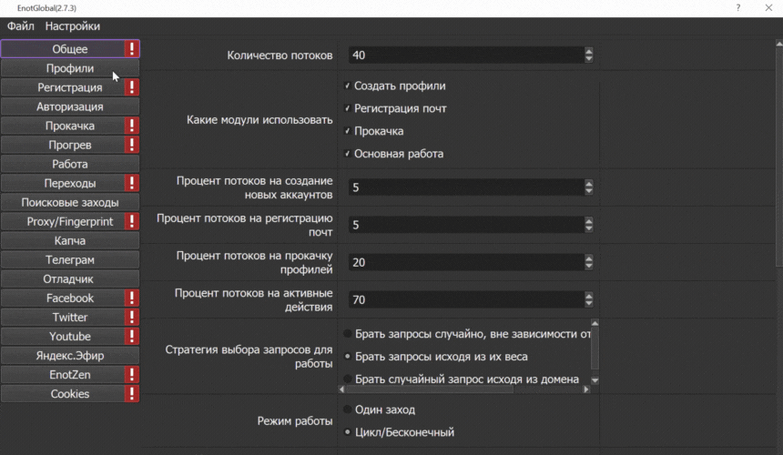Choose Брать запросы случайно strategy option
Screen dimensions: 783x455
[347, 333]
